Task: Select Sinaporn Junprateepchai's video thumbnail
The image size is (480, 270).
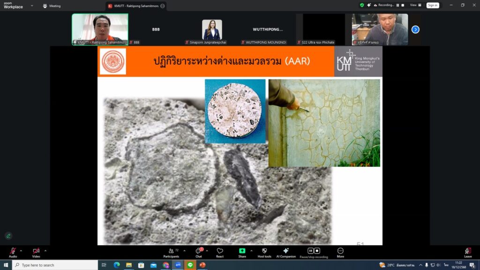Action: pos(212,30)
